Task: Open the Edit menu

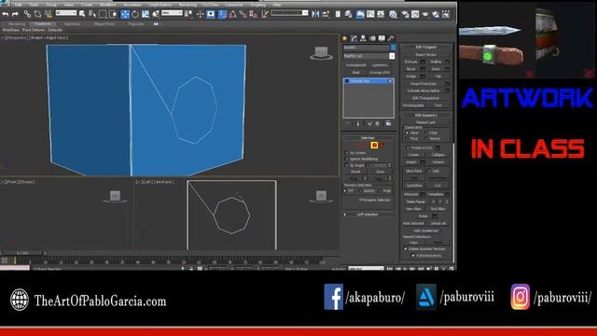Action: pos(19,5)
